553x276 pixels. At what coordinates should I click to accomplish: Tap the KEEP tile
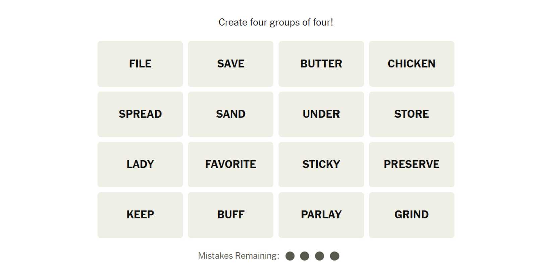coord(140,215)
